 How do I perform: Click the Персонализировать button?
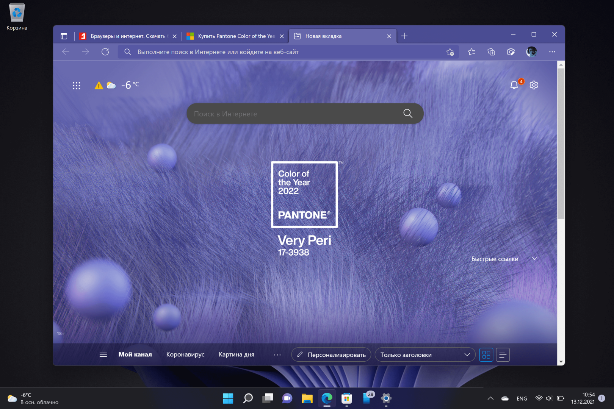(x=331, y=355)
